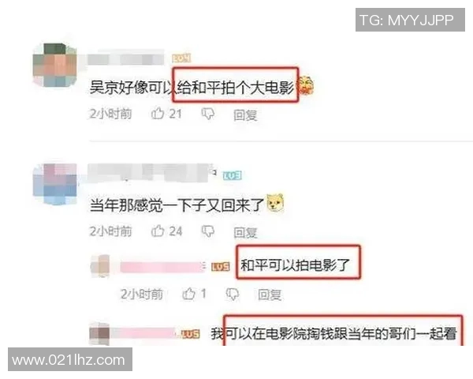Click the first commenter's blurred username
Viewport: 473px width, 379px height.
click(126, 58)
